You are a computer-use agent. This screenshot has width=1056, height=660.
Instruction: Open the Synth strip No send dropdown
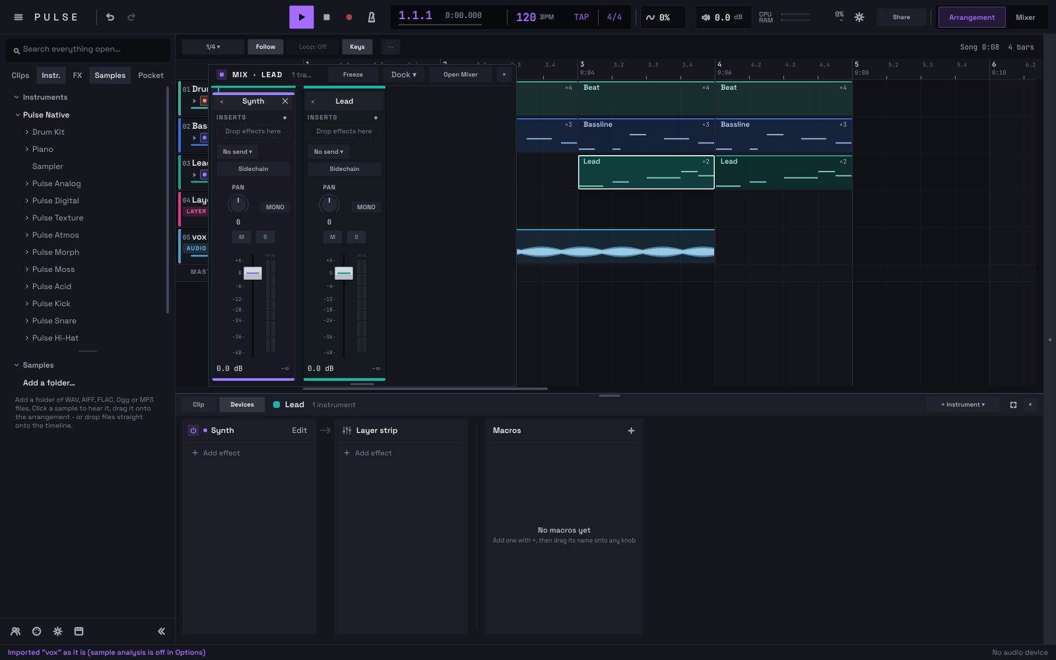pyautogui.click(x=238, y=152)
